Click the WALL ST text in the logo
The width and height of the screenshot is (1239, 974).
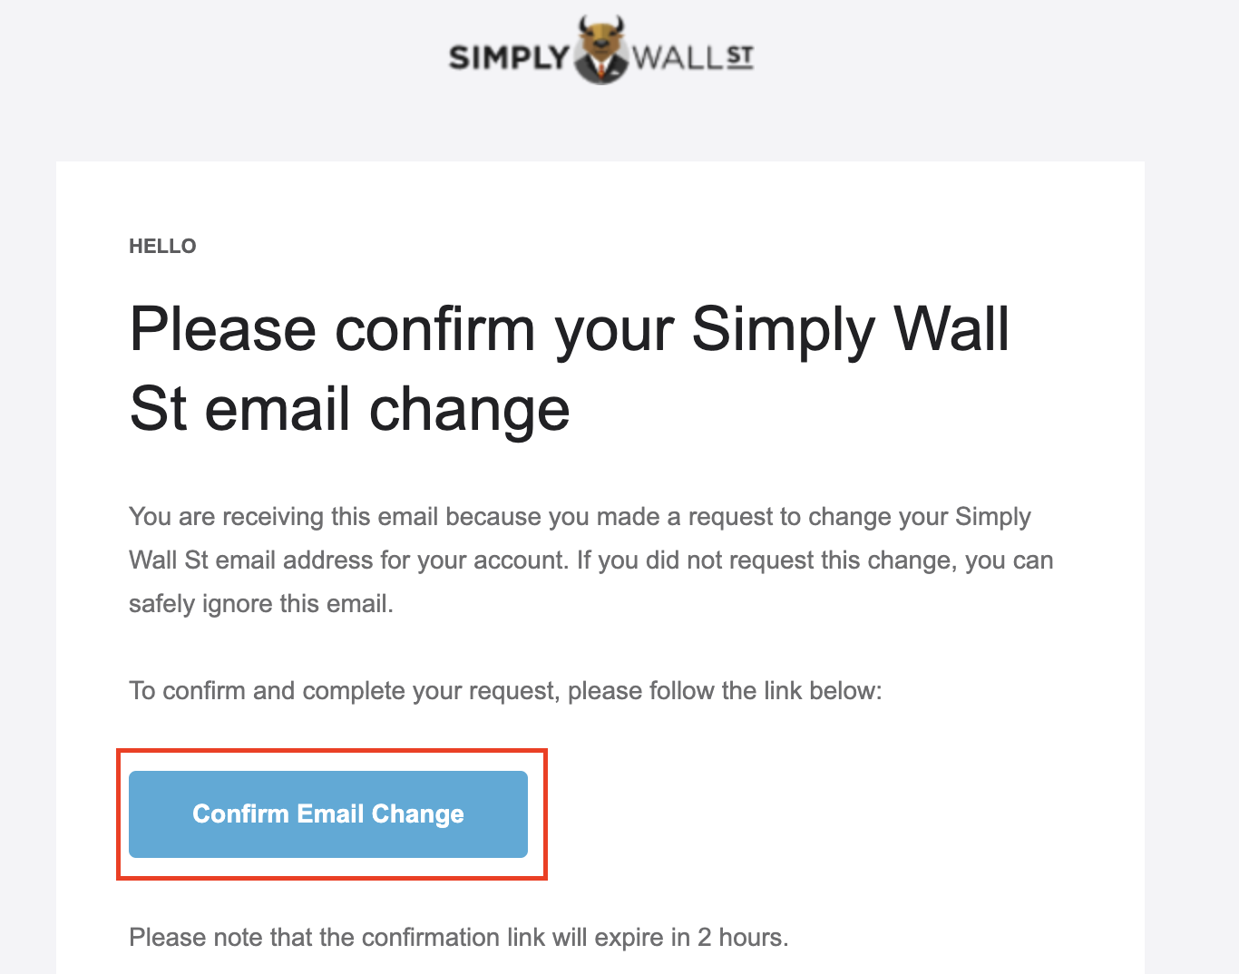(x=693, y=58)
